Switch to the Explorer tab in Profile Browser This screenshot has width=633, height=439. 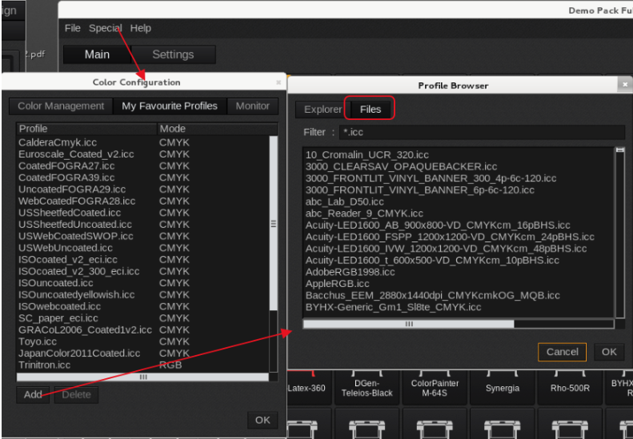pyautogui.click(x=323, y=110)
